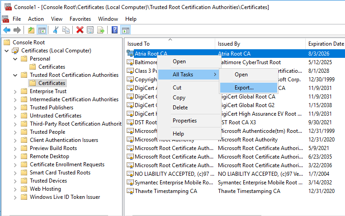Collapse Trusted Root Certification Authorities node
Image resolution: width=345 pixels, height=216 pixels.
click(15, 75)
